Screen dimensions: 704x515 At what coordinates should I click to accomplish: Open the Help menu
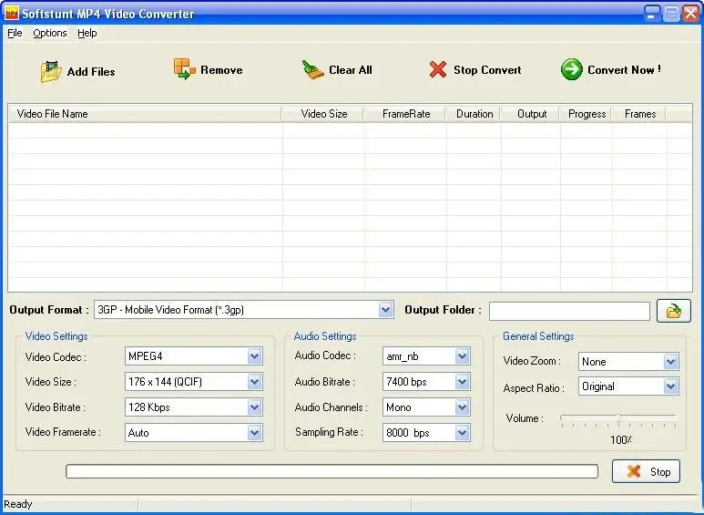pos(87,33)
